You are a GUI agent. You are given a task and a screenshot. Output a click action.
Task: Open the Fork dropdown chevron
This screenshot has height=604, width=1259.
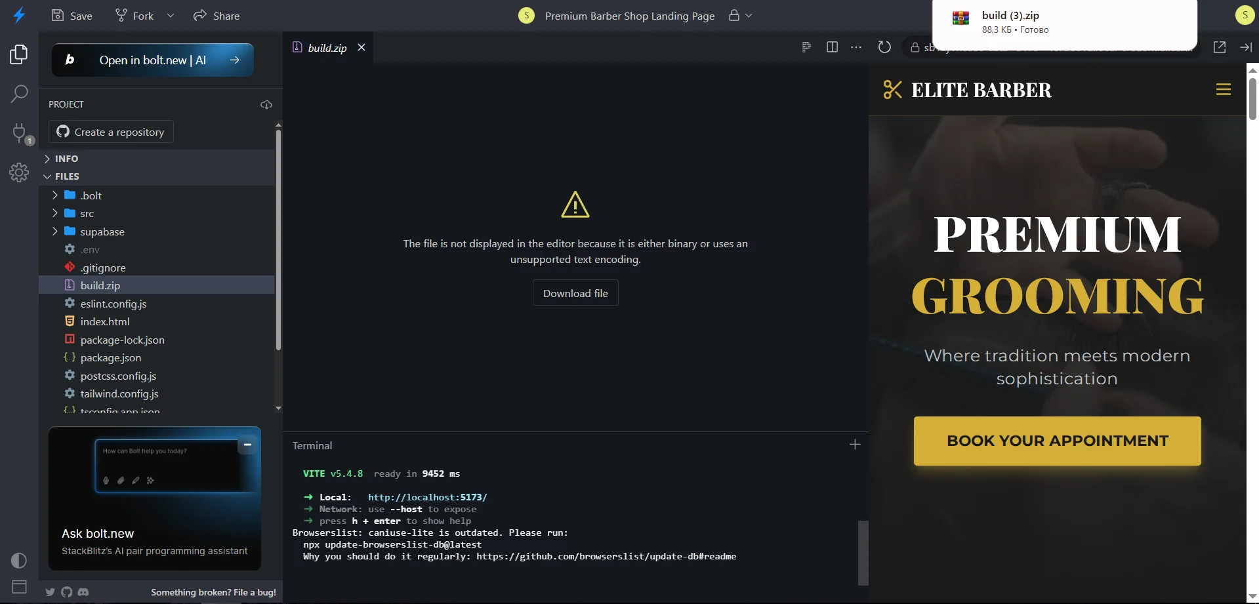click(x=170, y=15)
